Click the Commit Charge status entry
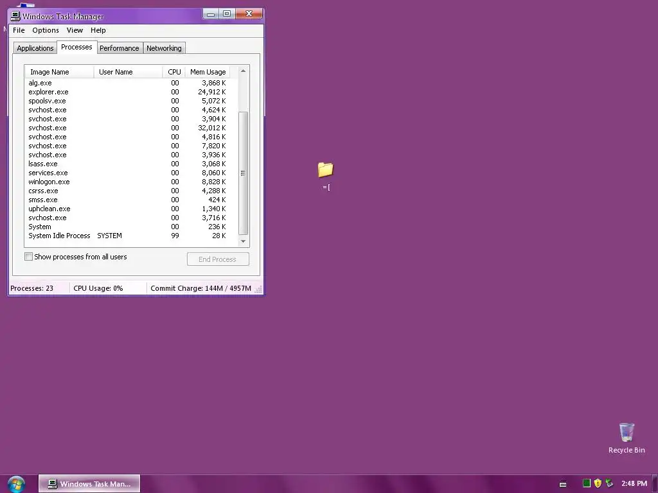 [200, 288]
